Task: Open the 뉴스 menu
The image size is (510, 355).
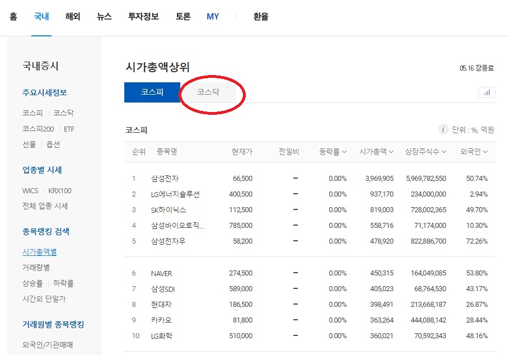Action: (x=104, y=17)
